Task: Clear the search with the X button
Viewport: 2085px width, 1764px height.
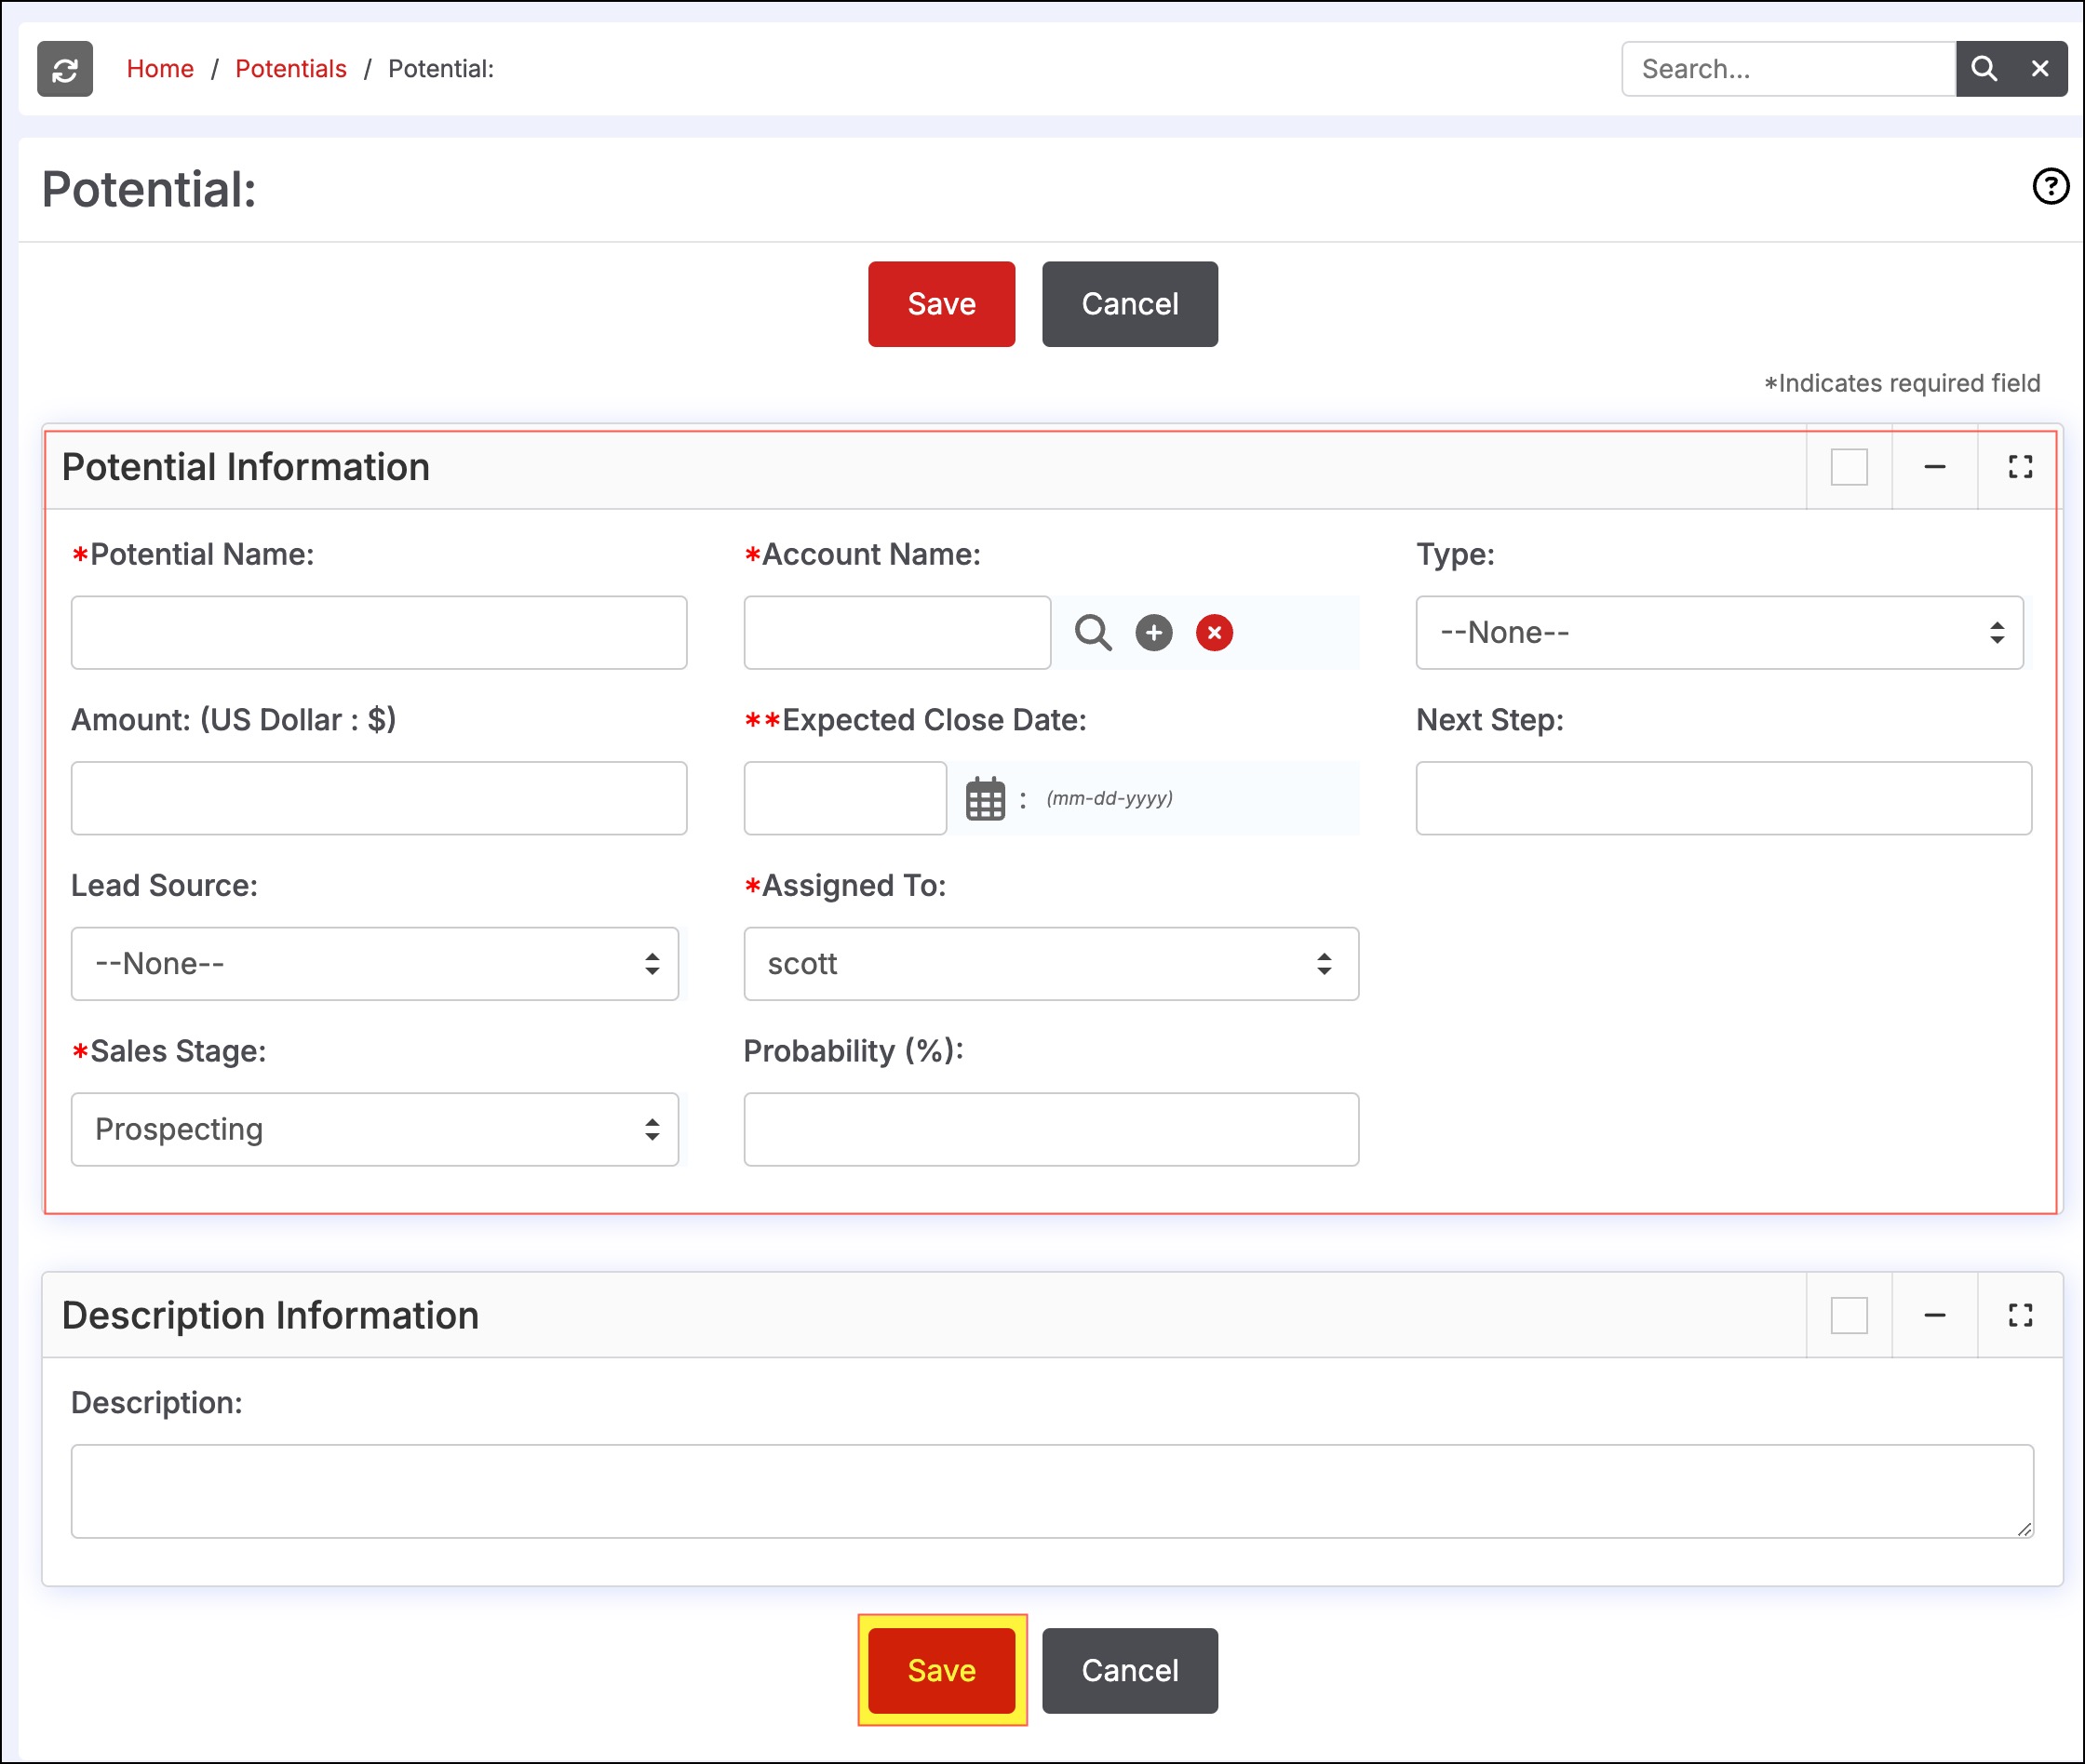Action: click(x=2040, y=69)
